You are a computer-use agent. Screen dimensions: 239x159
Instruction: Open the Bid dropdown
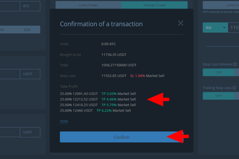point(215,28)
